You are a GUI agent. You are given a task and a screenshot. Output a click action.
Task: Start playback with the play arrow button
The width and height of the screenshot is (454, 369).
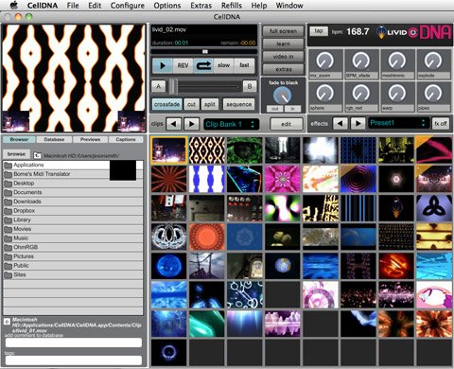pyautogui.click(x=162, y=65)
